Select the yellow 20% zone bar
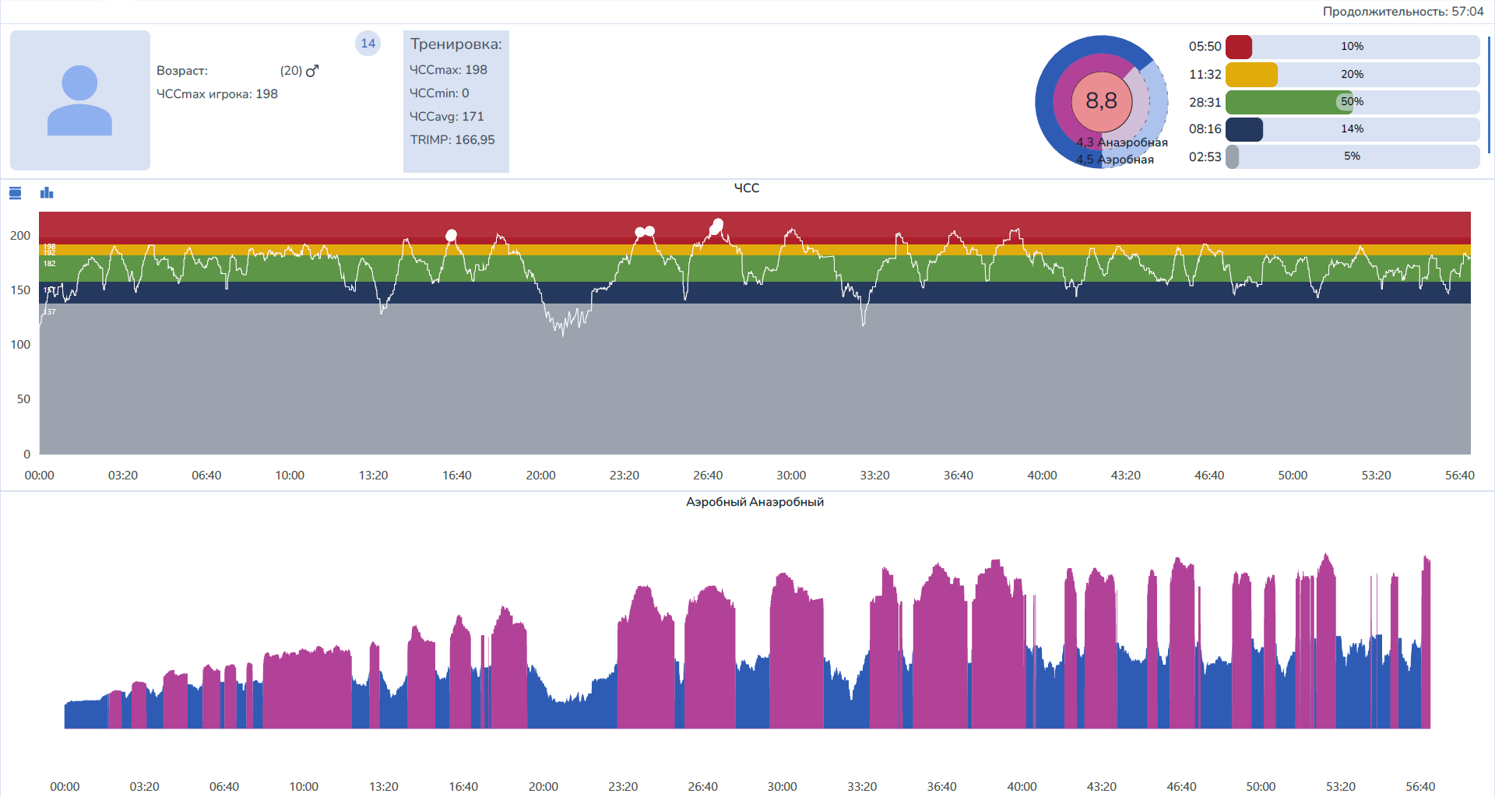Image resolution: width=1495 pixels, height=797 pixels. click(x=1251, y=75)
